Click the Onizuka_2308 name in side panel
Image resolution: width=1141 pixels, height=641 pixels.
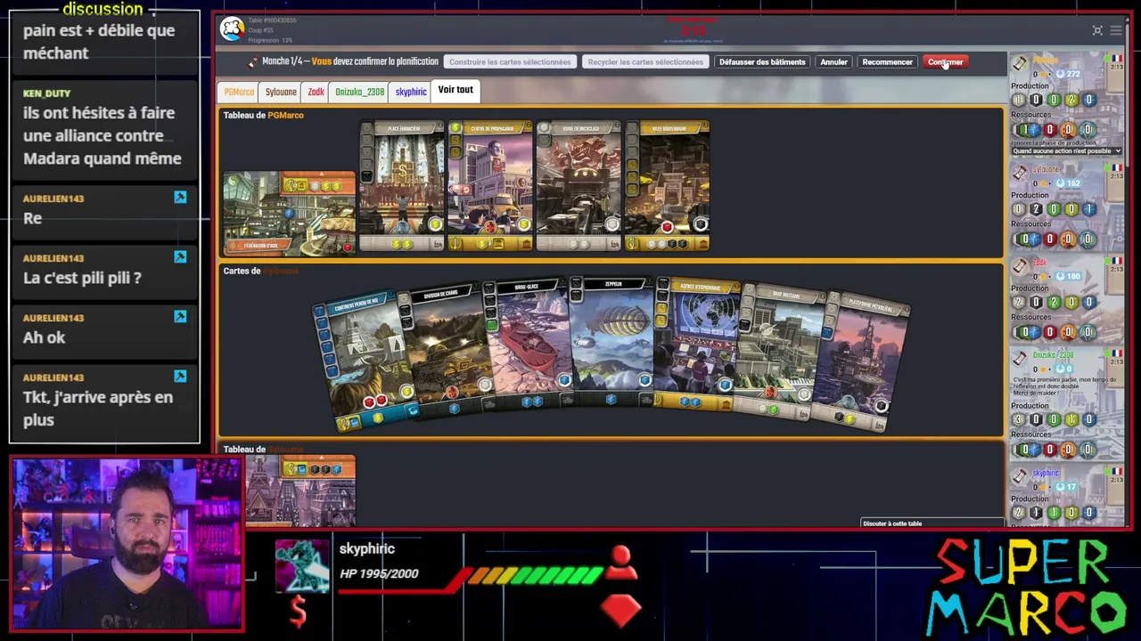point(1053,355)
